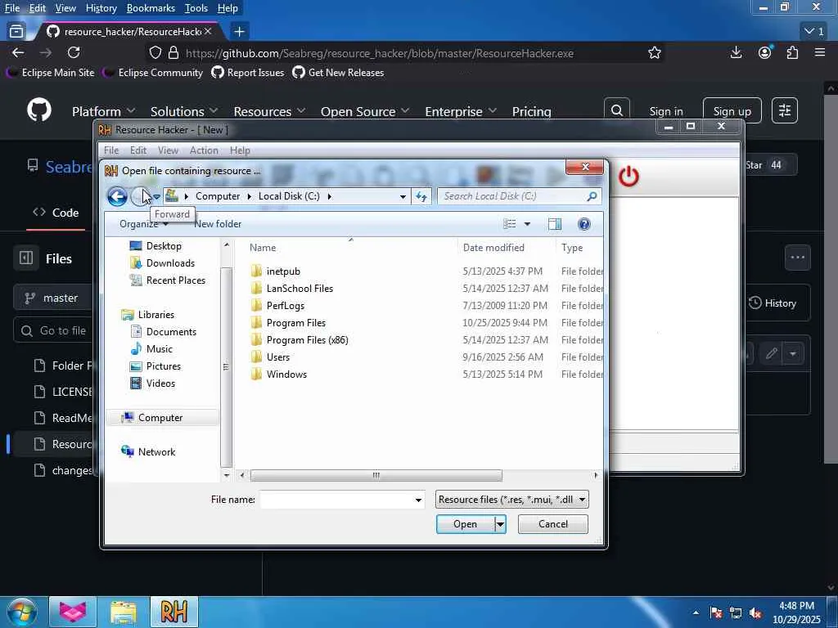
Task: Select the LanSchool Files folder
Action: [x=300, y=289]
